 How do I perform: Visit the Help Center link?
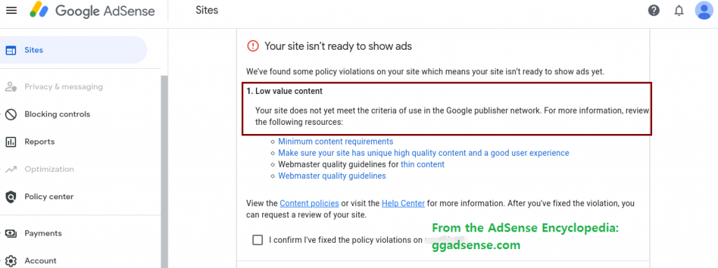(403, 203)
